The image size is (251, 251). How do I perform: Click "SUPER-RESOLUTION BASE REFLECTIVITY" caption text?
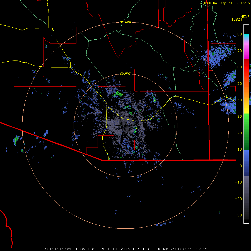88,249
